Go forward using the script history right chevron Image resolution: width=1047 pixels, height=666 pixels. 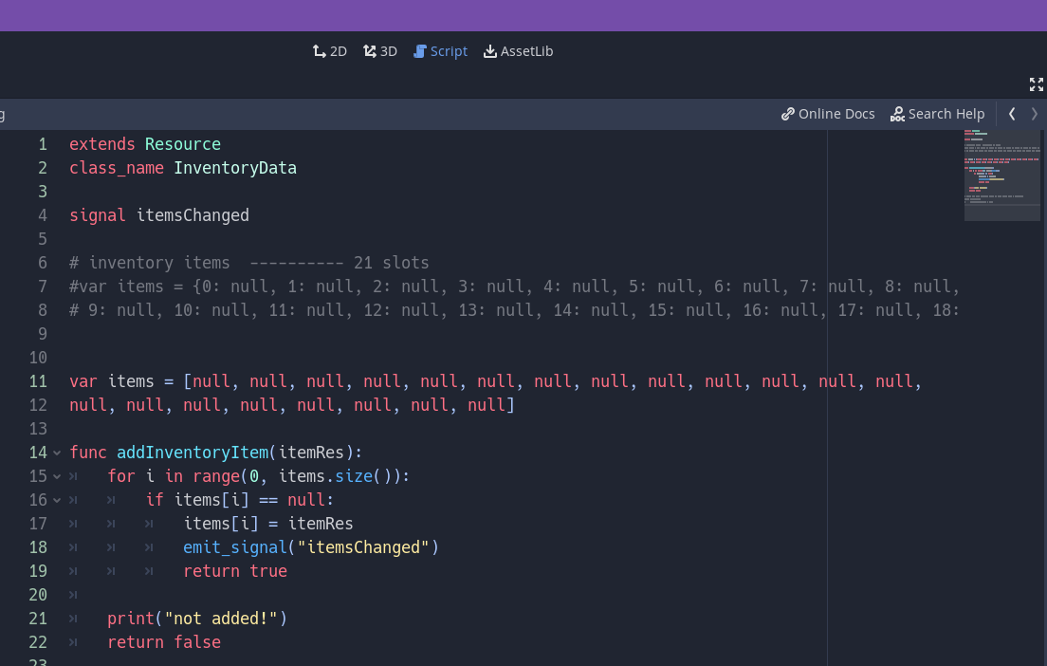[1034, 113]
